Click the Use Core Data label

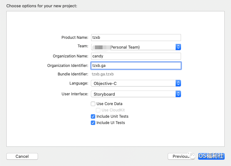pyautogui.click(x=109, y=104)
